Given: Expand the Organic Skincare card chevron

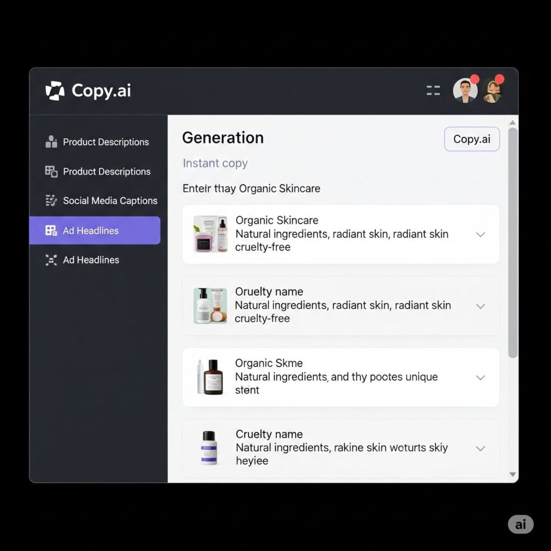Looking at the screenshot, I should pos(481,235).
